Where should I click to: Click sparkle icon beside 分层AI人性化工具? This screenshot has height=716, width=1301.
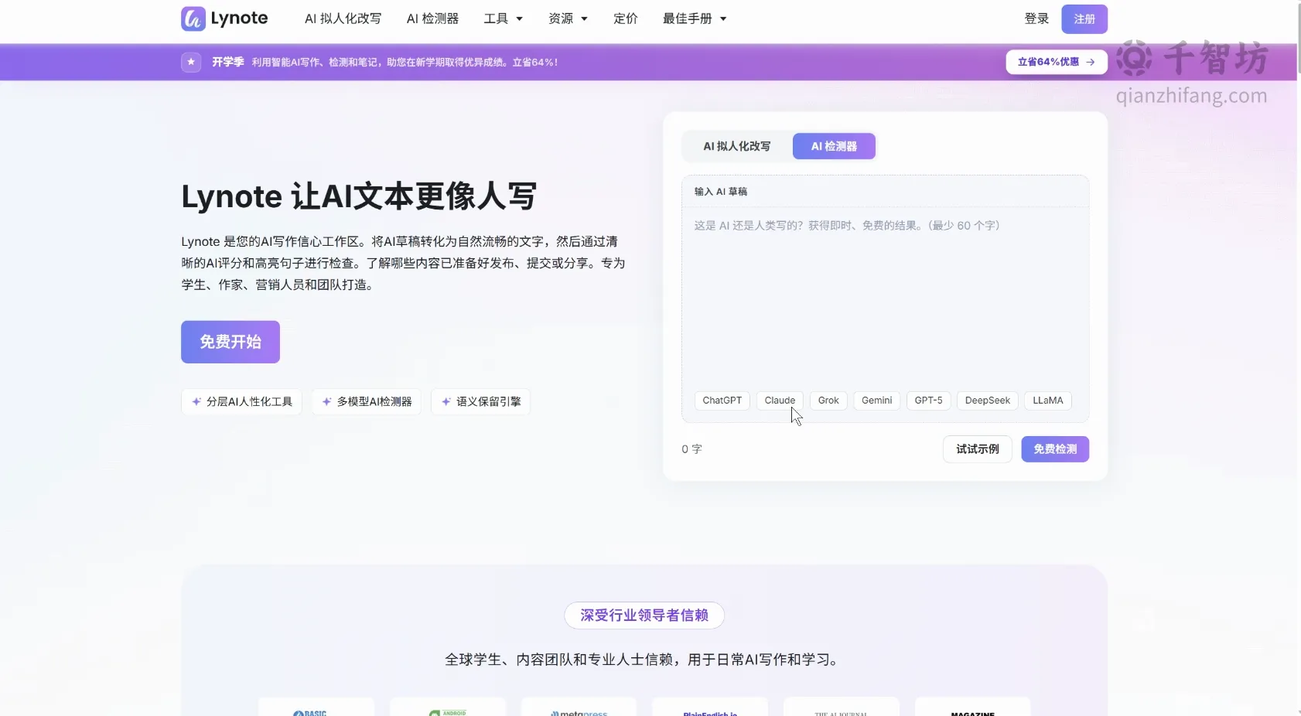[x=196, y=401]
